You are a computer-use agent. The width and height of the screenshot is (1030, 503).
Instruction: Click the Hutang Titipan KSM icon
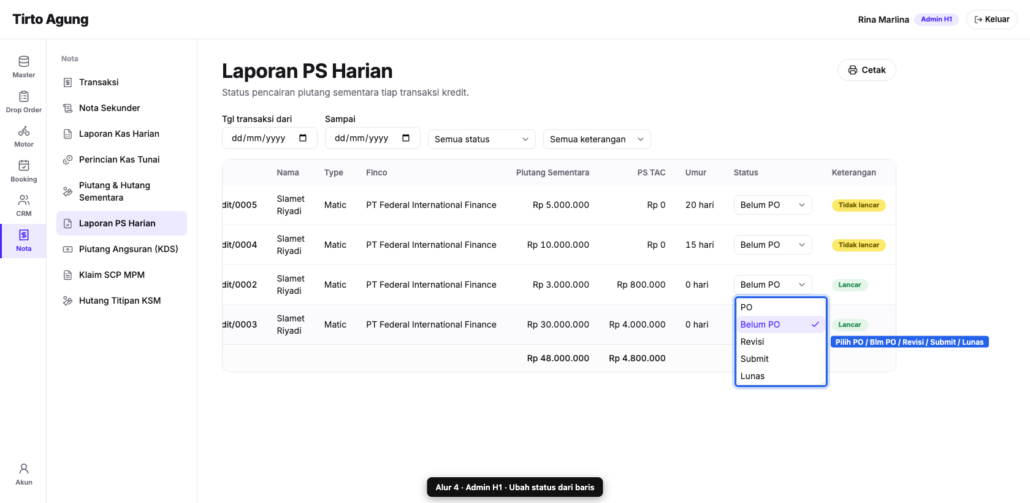coord(68,301)
